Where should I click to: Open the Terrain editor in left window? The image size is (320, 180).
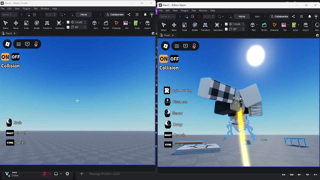[106, 24]
